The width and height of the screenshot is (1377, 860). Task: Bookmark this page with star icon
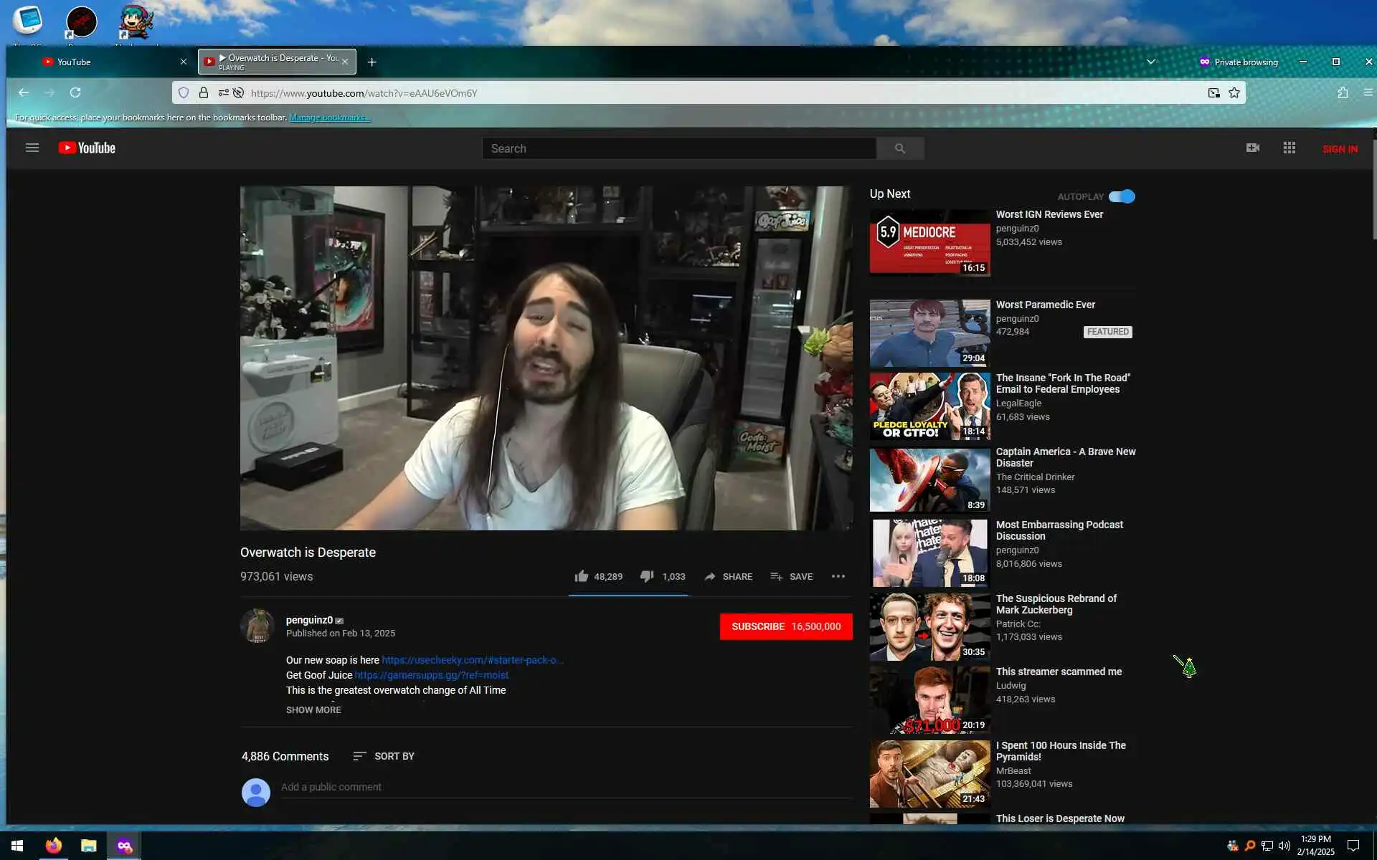click(1234, 92)
